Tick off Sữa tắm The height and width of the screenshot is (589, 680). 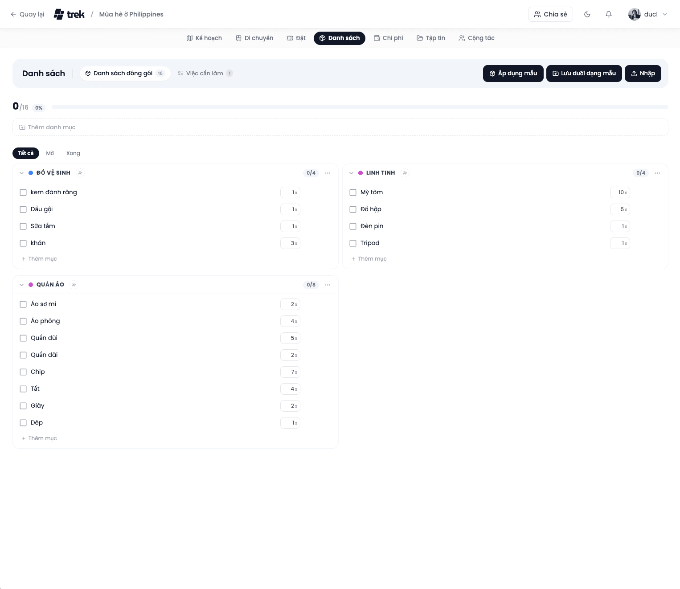[x=23, y=226]
